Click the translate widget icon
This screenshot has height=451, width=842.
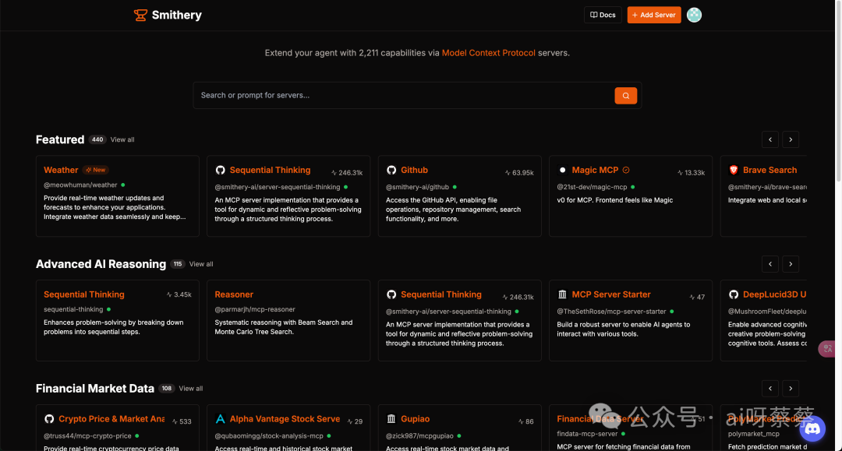[x=827, y=349]
